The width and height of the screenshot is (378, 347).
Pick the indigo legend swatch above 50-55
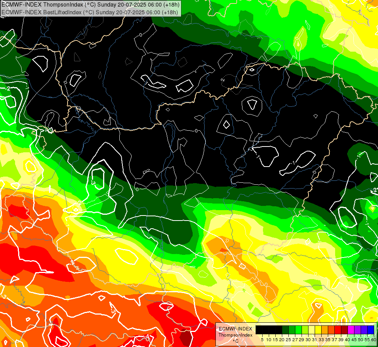tap(364, 330)
